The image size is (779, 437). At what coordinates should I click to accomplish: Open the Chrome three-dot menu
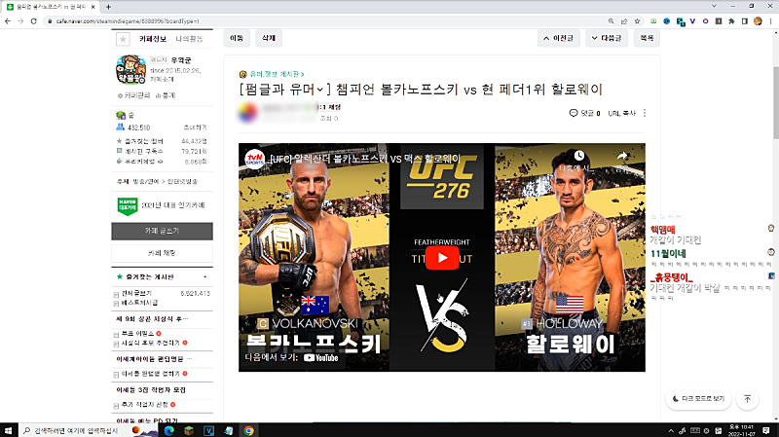(770, 21)
